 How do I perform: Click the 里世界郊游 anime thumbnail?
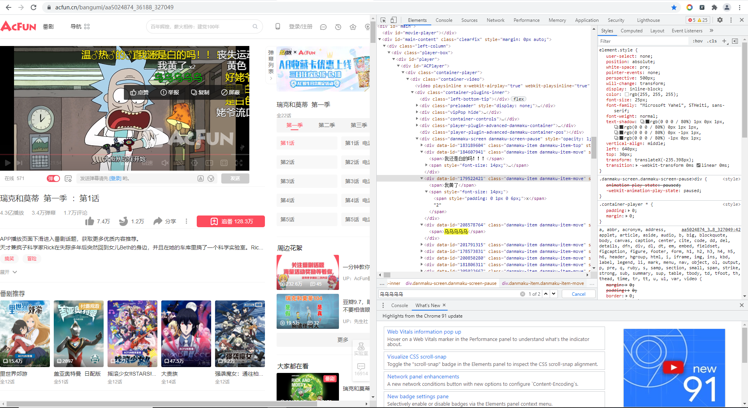click(x=25, y=334)
